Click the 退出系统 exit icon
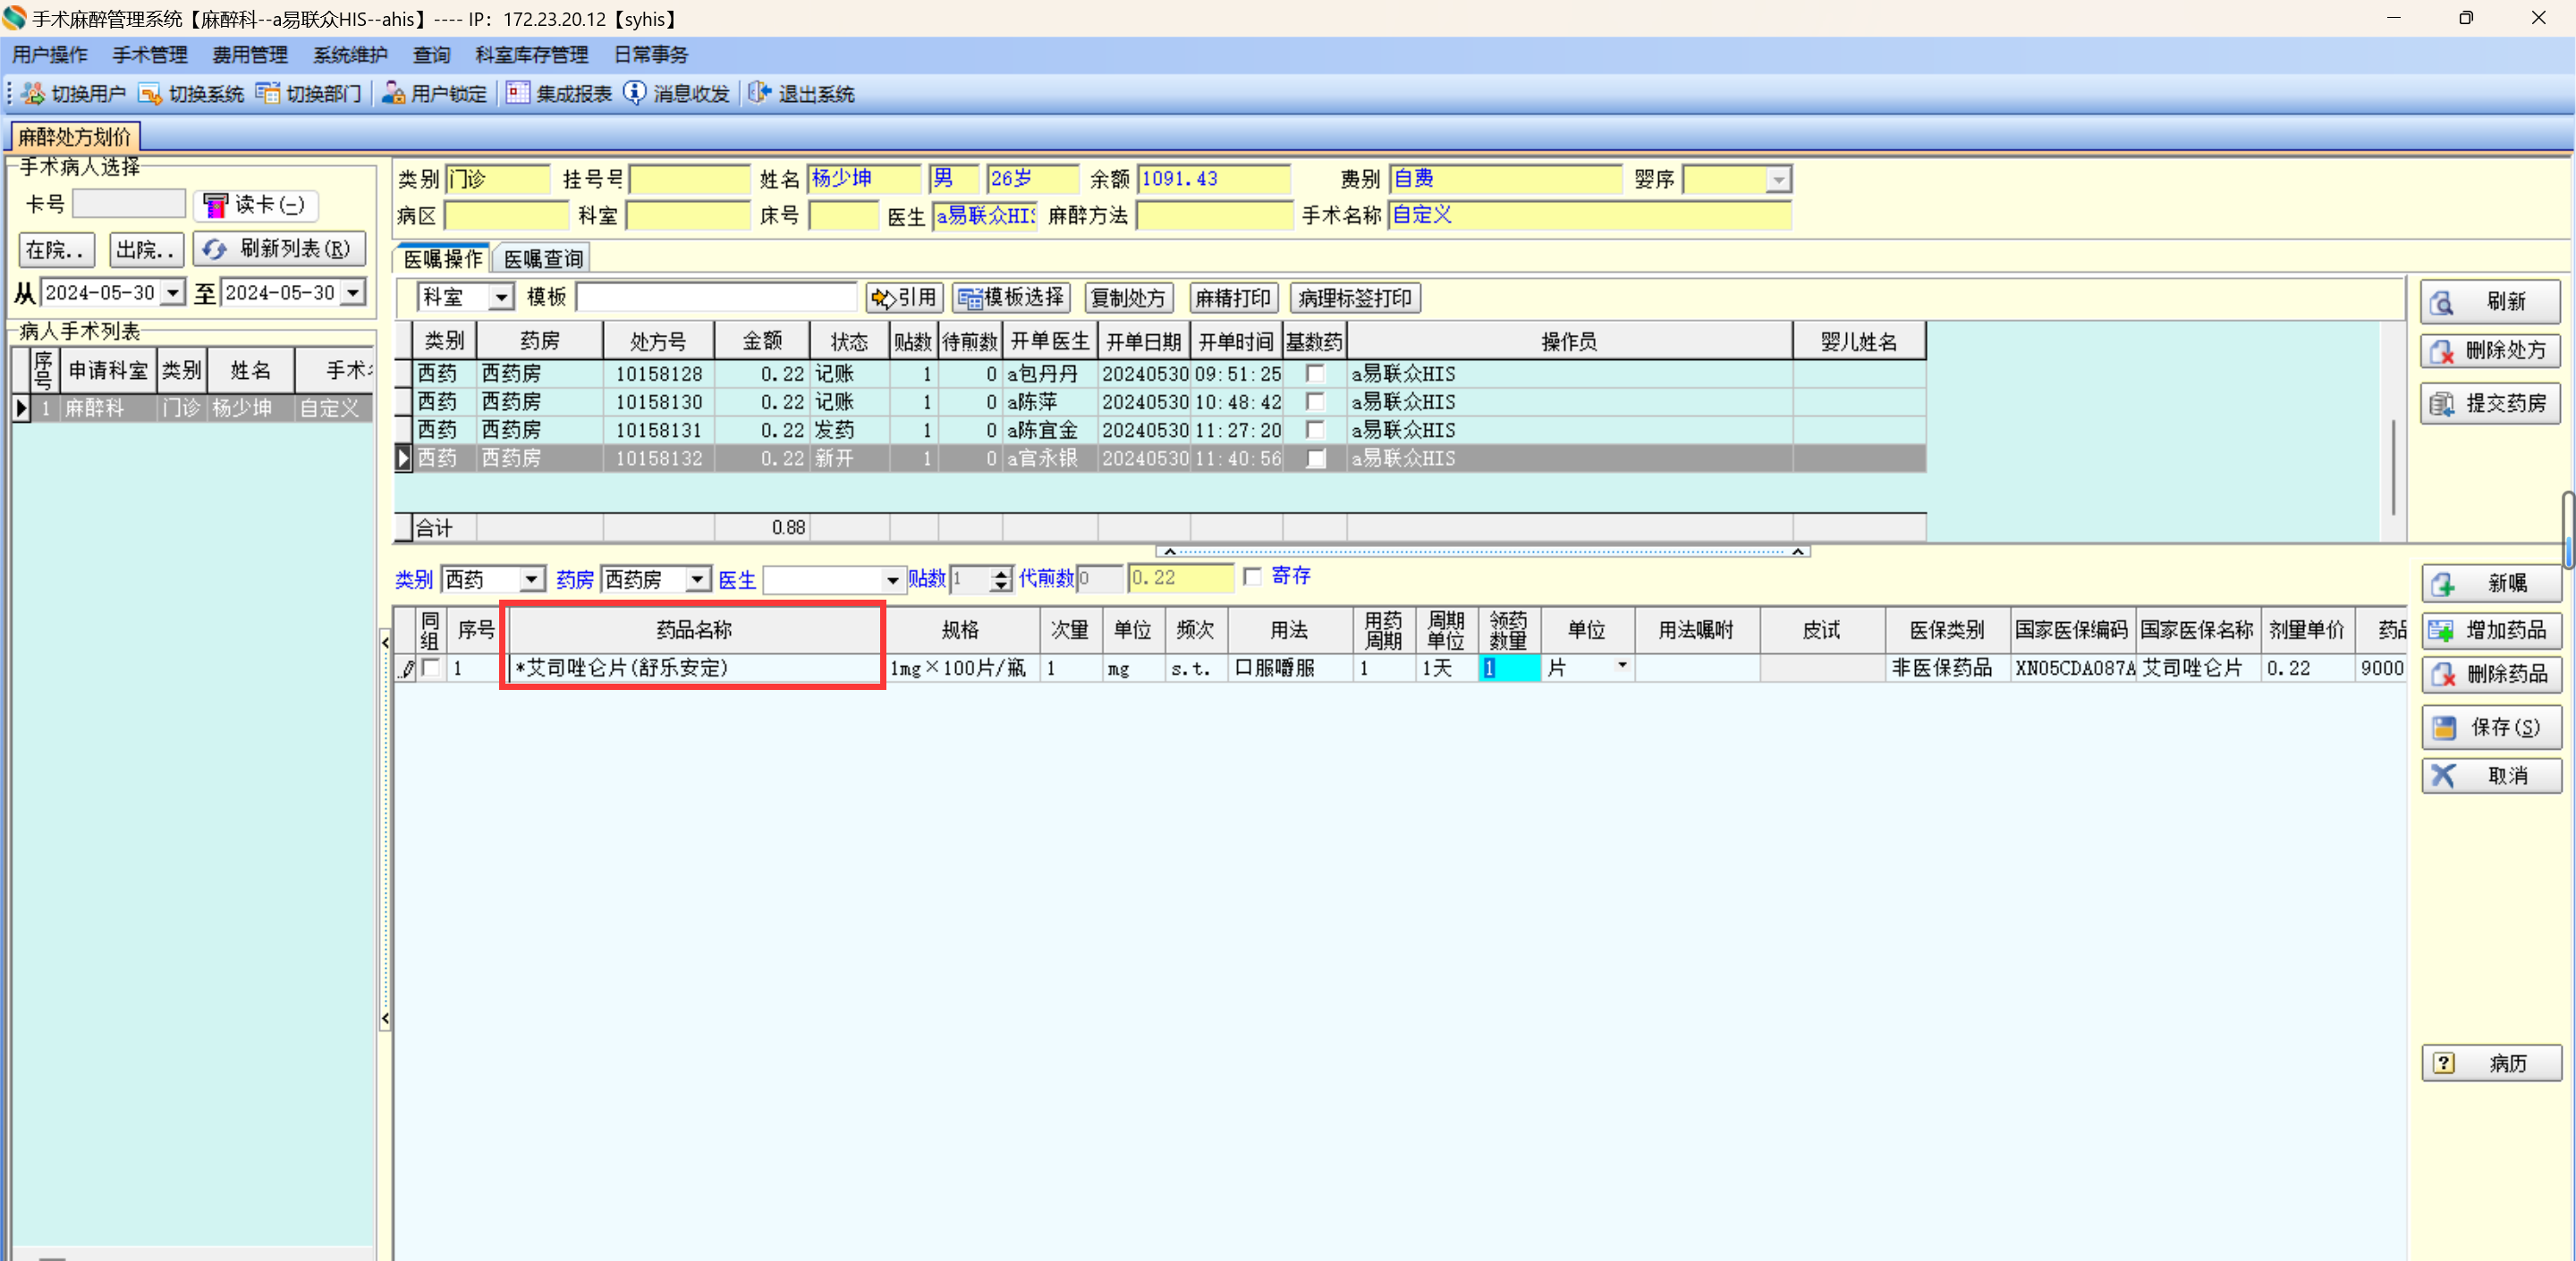Image resolution: width=2576 pixels, height=1261 pixels. pos(760,94)
